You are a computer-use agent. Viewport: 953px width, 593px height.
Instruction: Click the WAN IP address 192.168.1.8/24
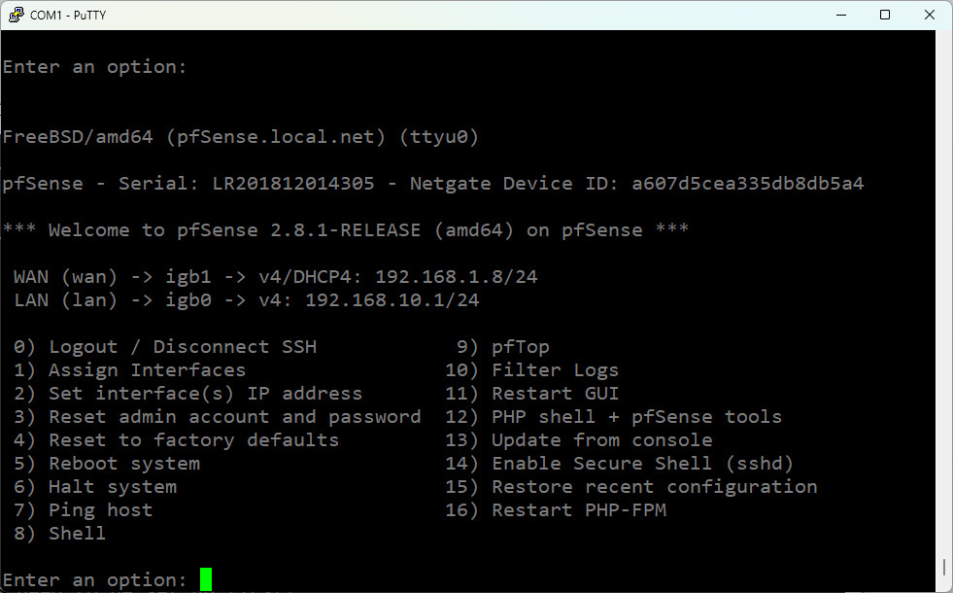point(456,277)
